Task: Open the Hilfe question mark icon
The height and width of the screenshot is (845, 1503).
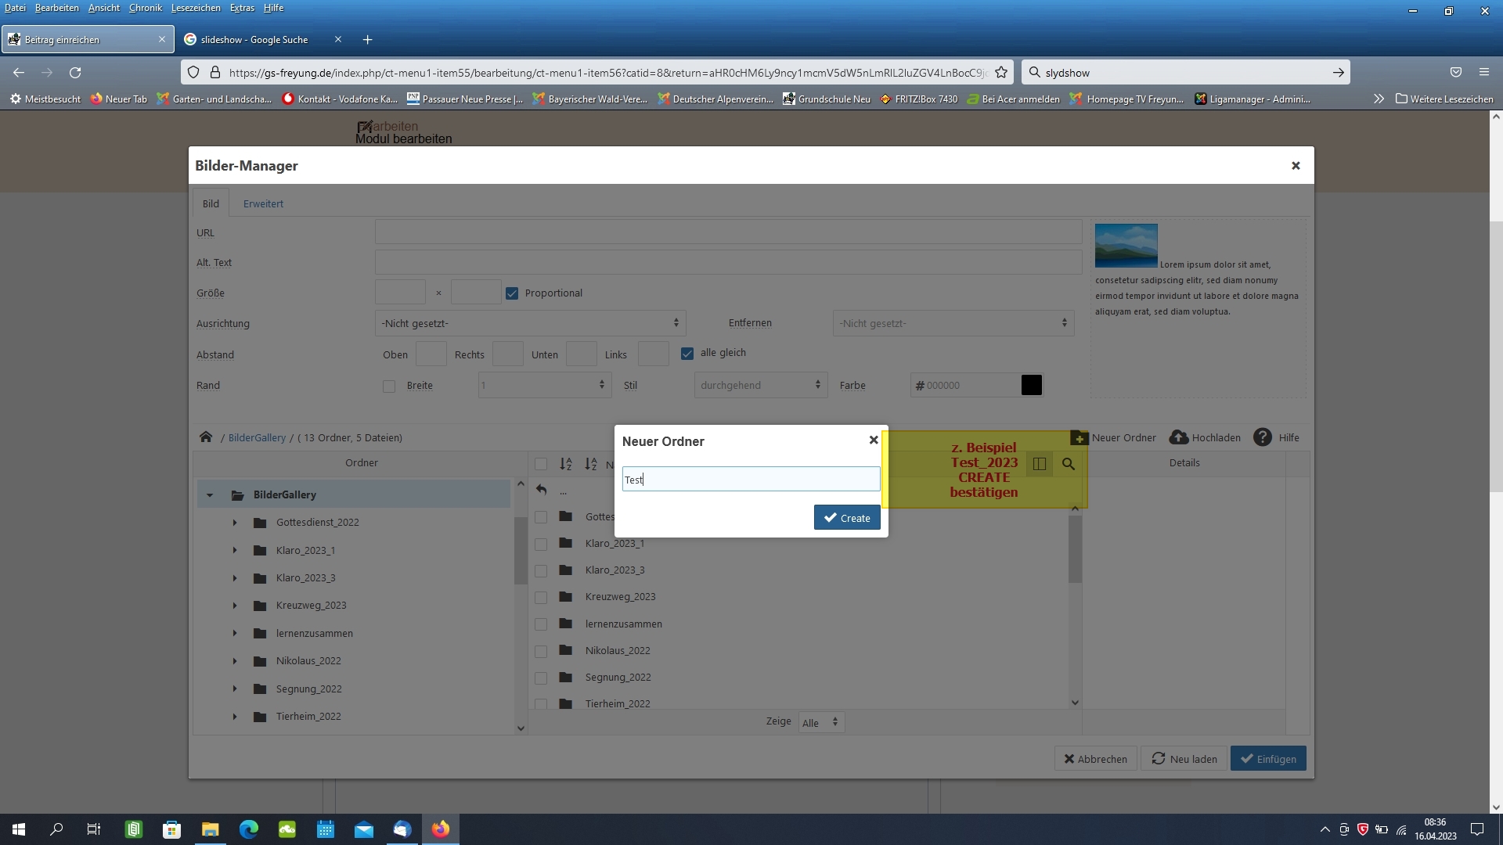Action: (1262, 437)
